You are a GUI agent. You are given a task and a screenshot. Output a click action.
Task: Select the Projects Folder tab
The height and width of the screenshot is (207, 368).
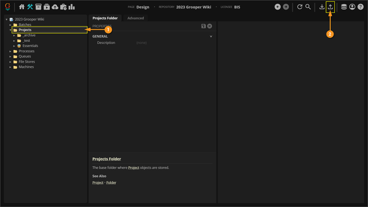click(x=105, y=18)
